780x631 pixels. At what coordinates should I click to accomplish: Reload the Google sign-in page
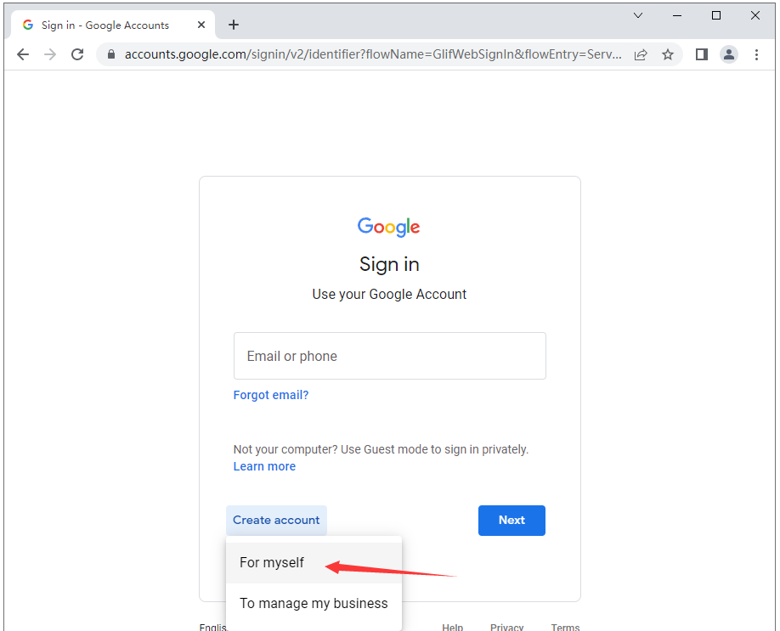77,54
